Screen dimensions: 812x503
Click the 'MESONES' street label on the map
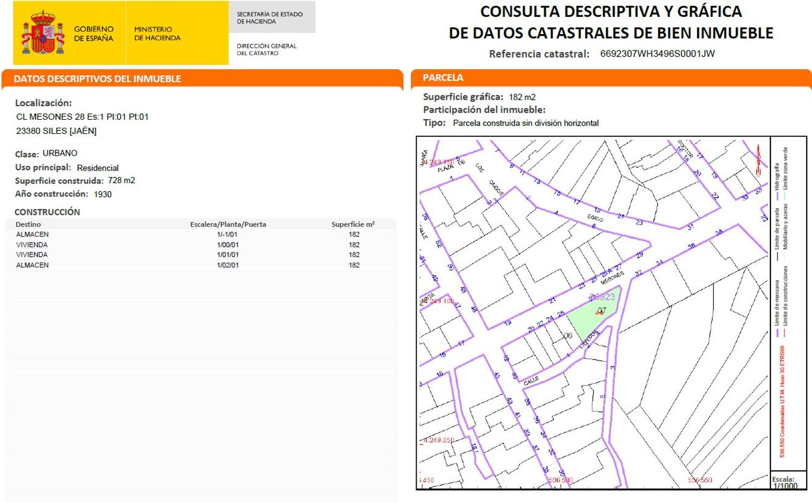[x=613, y=278]
